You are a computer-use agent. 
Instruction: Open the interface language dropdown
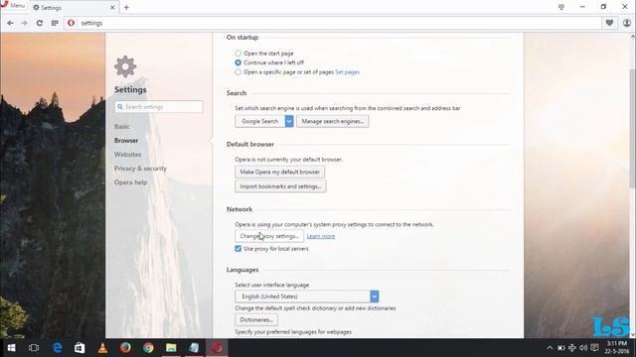click(x=307, y=297)
